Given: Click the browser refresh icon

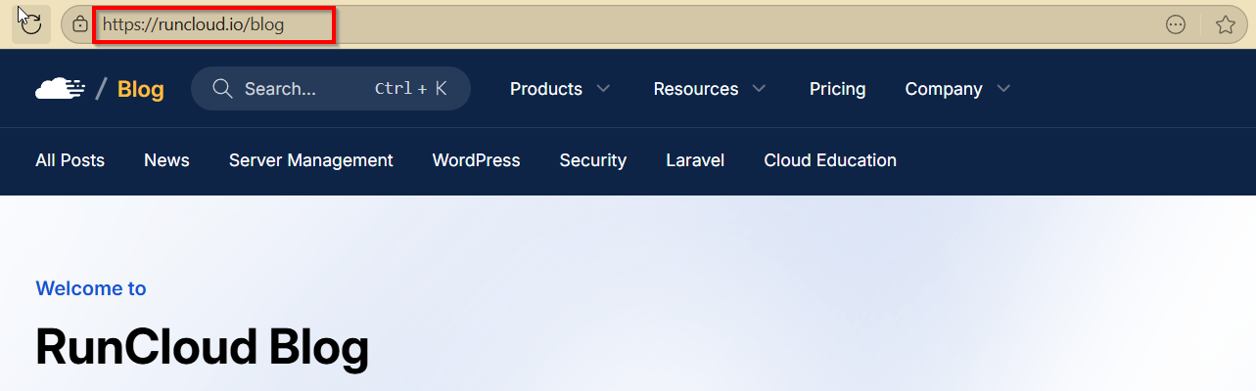Looking at the screenshot, I should 30,23.
